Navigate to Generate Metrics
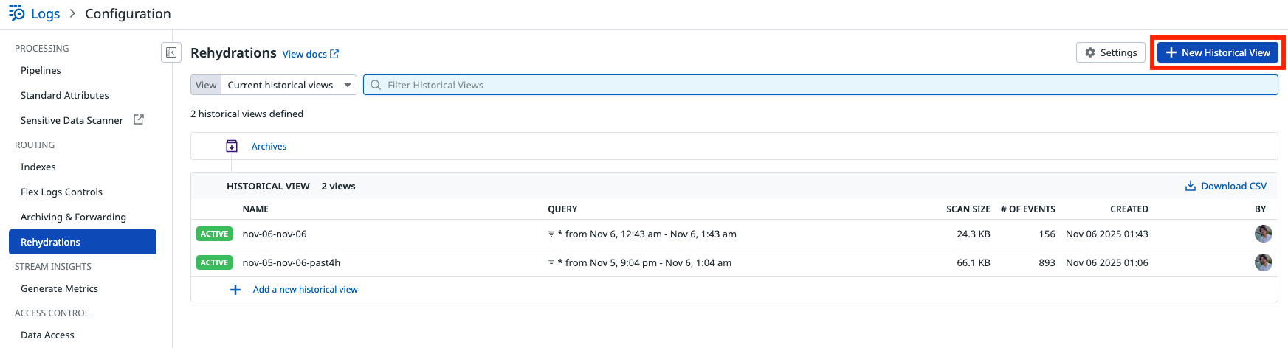The width and height of the screenshot is (1288, 348). coord(59,288)
